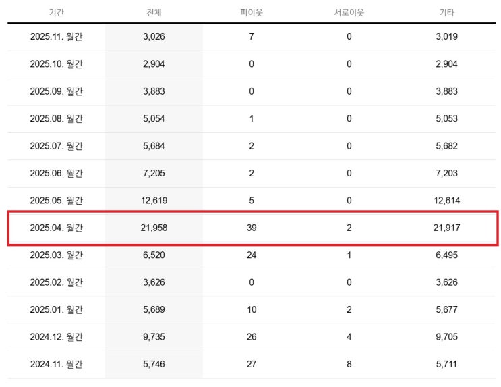The height and width of the screenshot is (387, 501).
Task: Click 기타 value 21,917
Action: [446, 228]
